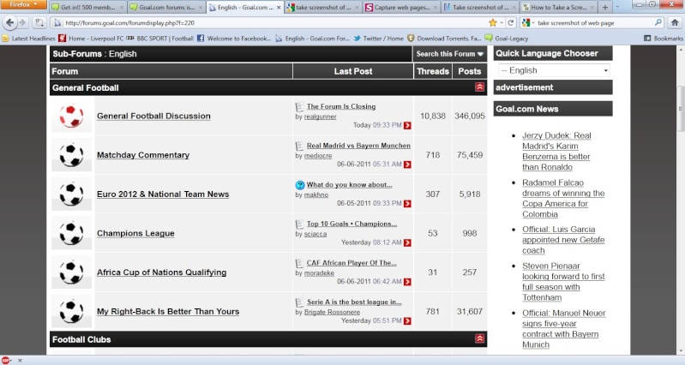This screenshot has width=685, height=365.
Task: Click the search magnifier in search box
Action: point(658,22)
